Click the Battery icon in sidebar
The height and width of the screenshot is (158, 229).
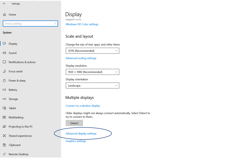[5, 90]
